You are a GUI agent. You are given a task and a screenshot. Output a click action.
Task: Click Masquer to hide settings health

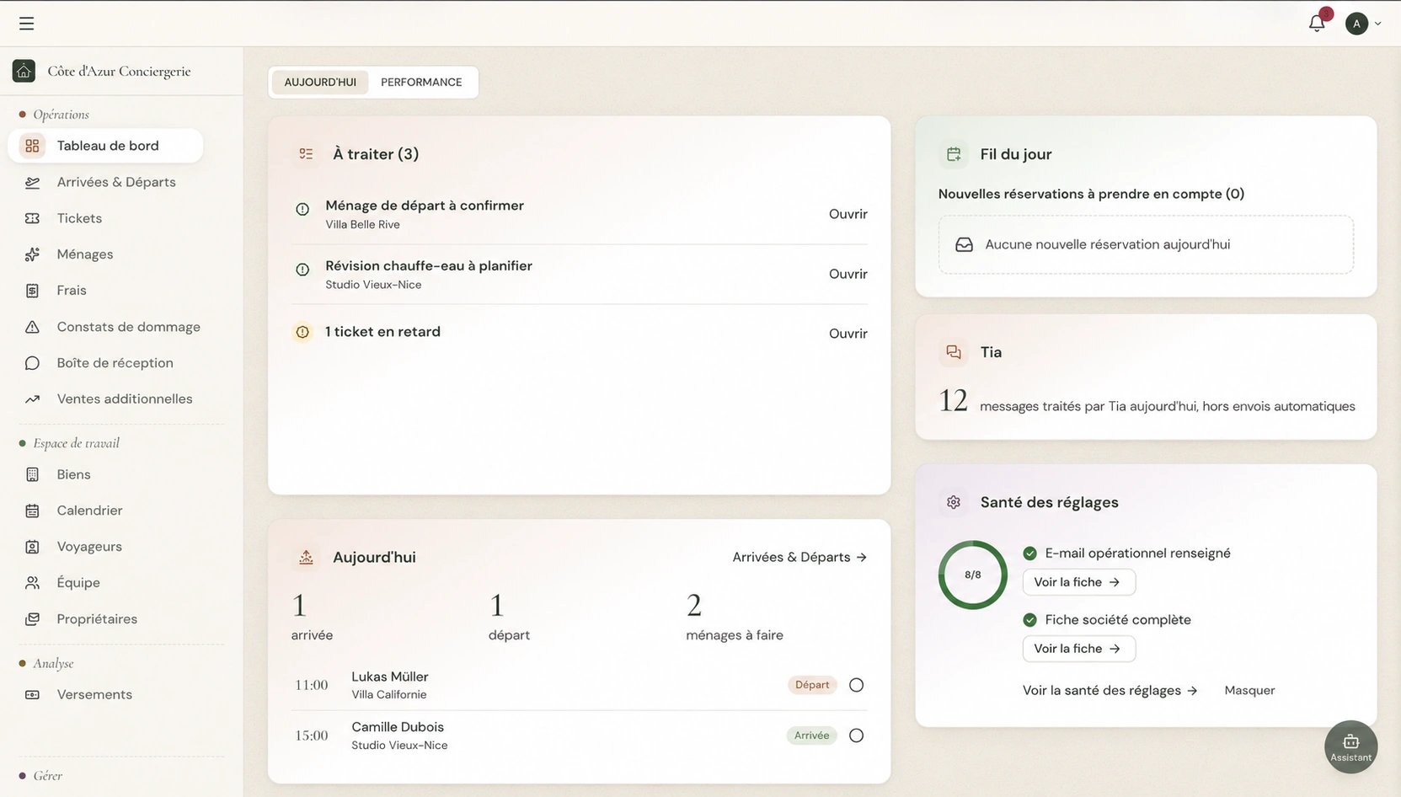[x=1249, y=691]
